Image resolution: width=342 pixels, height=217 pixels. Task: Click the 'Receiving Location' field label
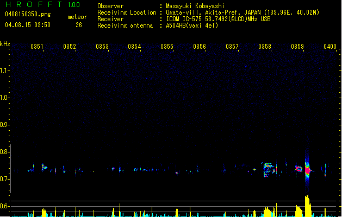click(x=127, y=12)
